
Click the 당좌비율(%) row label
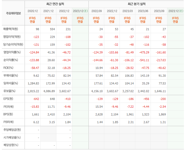click(11, 83)
